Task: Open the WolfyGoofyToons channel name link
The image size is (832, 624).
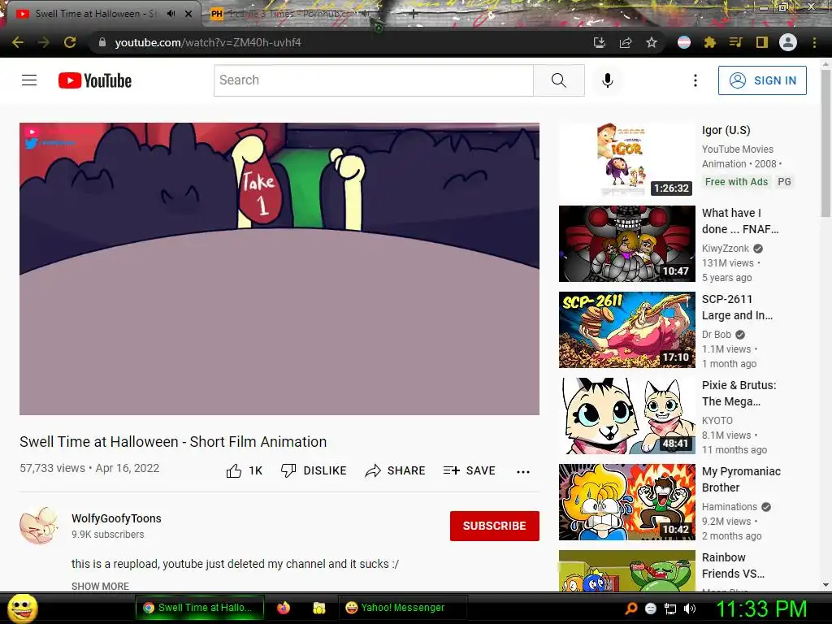Action: [116, 518]
